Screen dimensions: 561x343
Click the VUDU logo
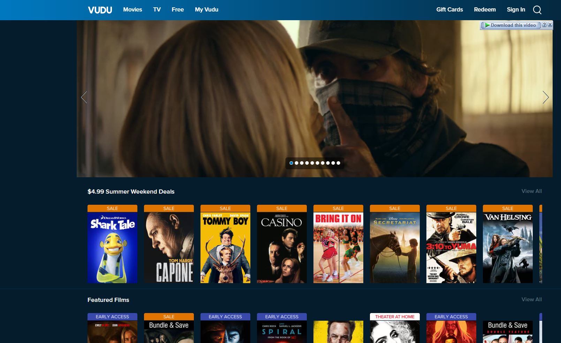100,10
